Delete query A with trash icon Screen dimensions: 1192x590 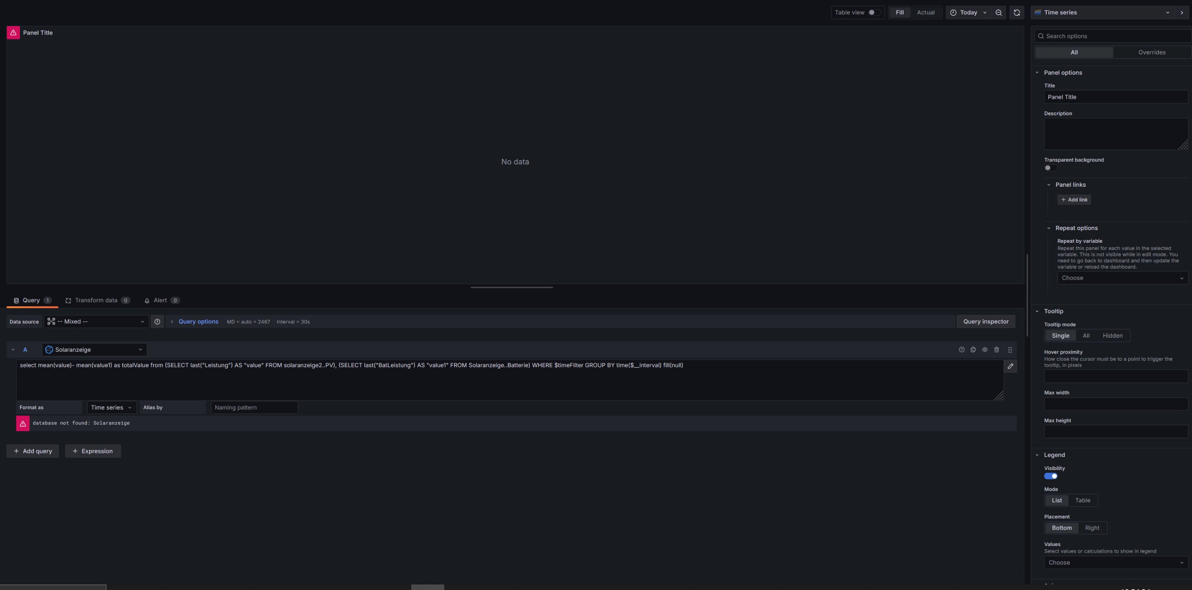[997, 350]
